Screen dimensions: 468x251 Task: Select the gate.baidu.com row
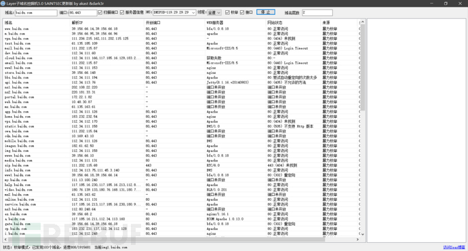(181, 224)
